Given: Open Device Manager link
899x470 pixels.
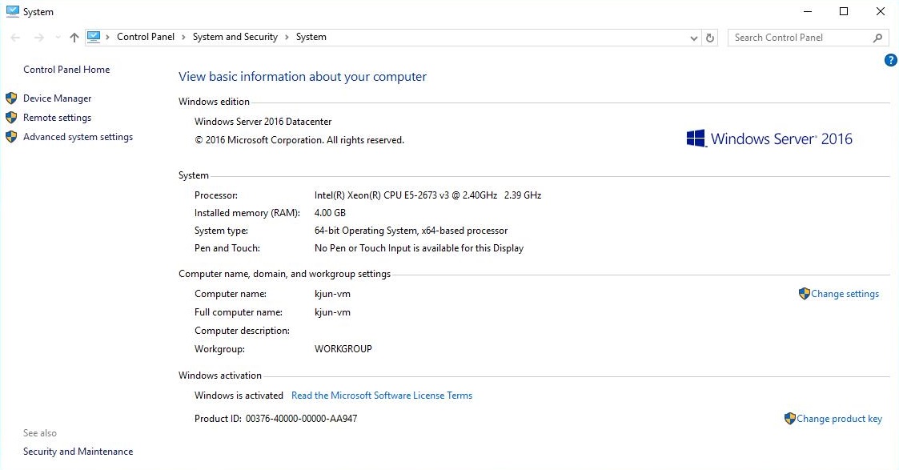Looking at the screenshot, I should [x=58, y=98].
